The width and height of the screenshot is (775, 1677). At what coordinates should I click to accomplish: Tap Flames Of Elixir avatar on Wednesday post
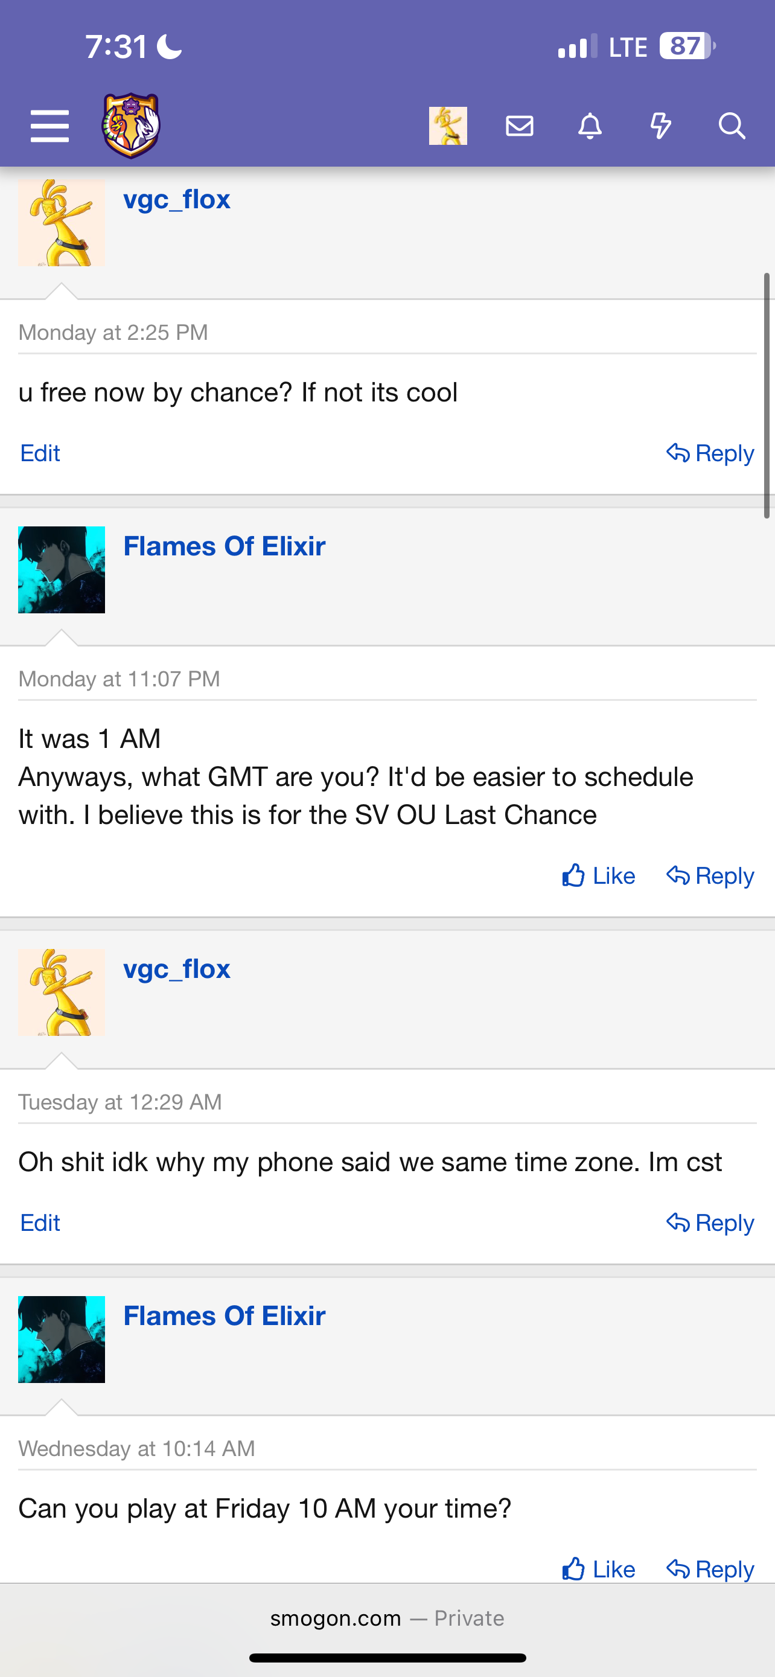pyautogui.click(x=61, y=1339)
